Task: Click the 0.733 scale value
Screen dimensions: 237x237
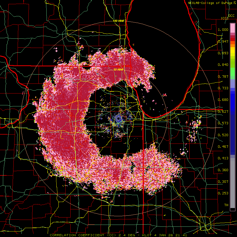Action: 223,88
